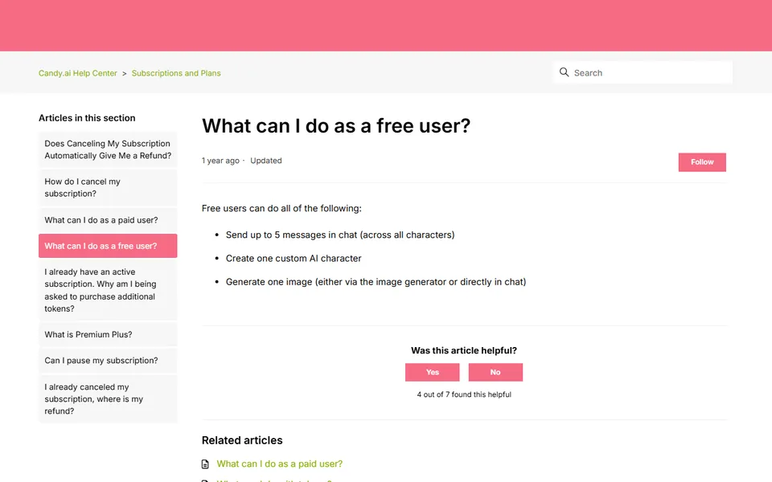This screenshot has height=482, width=772.
Task: Click '4 out of 7 found this helpful'
Action: pos(464,394)
